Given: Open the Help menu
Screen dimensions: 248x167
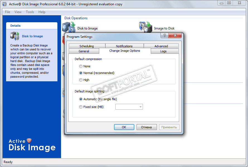Looking at the screenshot, I should click(x=42, y=12).
